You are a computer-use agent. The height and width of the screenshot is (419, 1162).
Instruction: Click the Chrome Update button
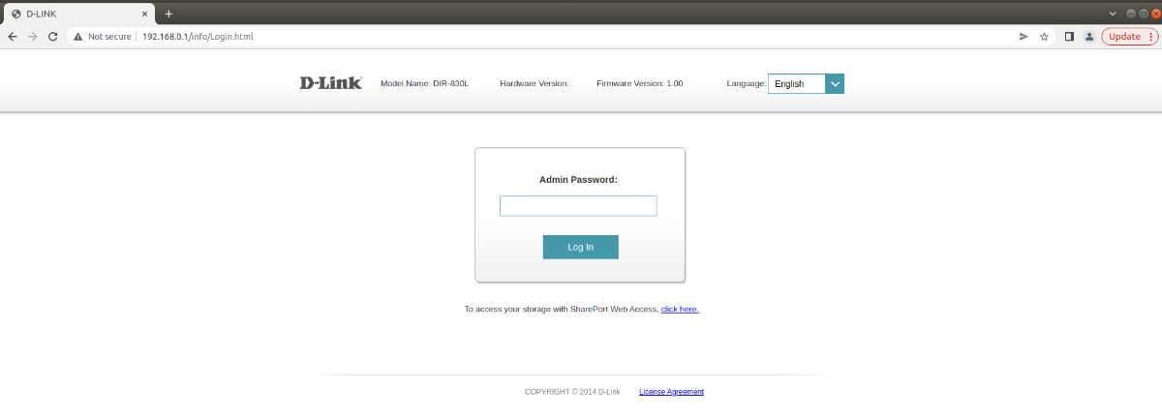click(x=1129, y=36)
